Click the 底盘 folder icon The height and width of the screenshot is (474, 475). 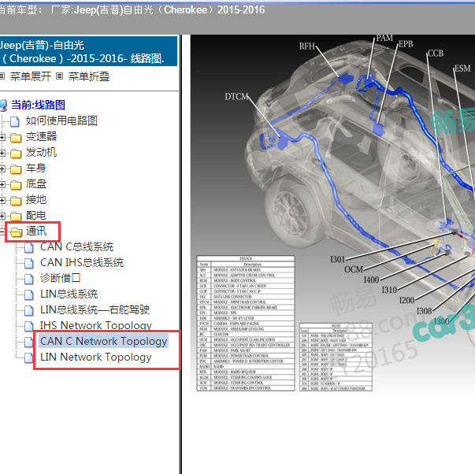click(x=16, y=185)
